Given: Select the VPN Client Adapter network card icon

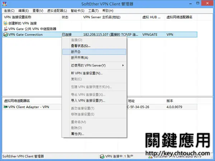Looking at the screenshot, I should [6, 107].
